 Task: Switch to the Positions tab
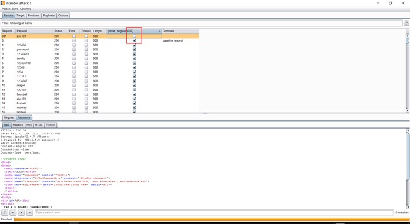33,15
